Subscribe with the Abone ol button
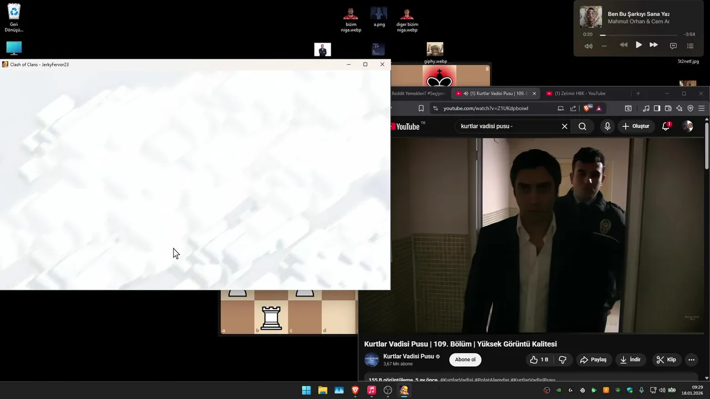Screen dimensions: 710x399 [465, 360]
